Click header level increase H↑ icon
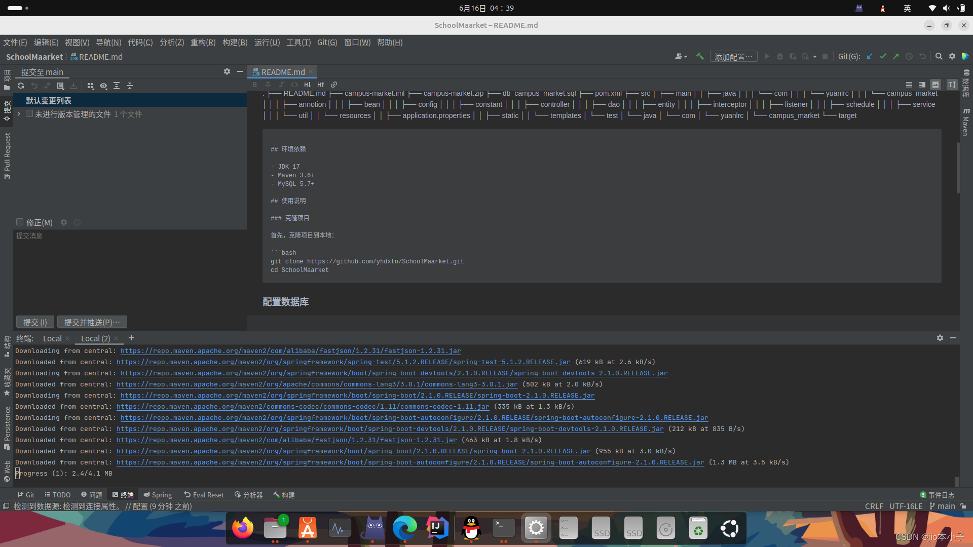The height and width of the screenshot is (547, 973). click(x=320, y=85)
